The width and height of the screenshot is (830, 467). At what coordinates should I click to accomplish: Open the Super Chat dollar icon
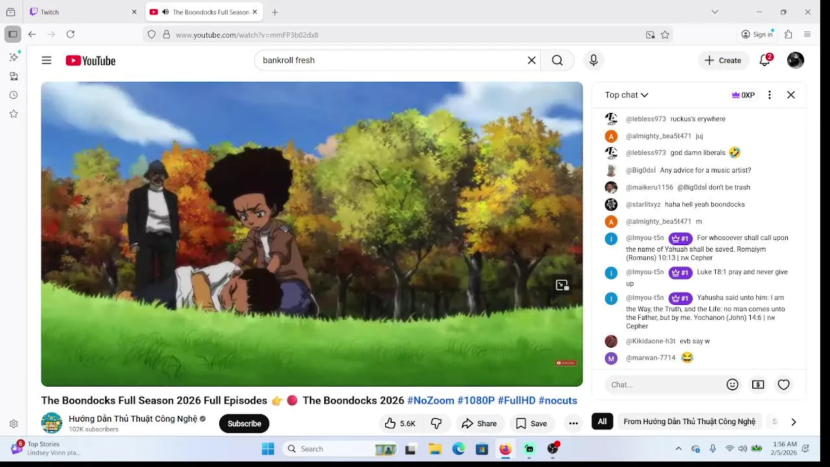pyautogui.click(x=758, y=385)
